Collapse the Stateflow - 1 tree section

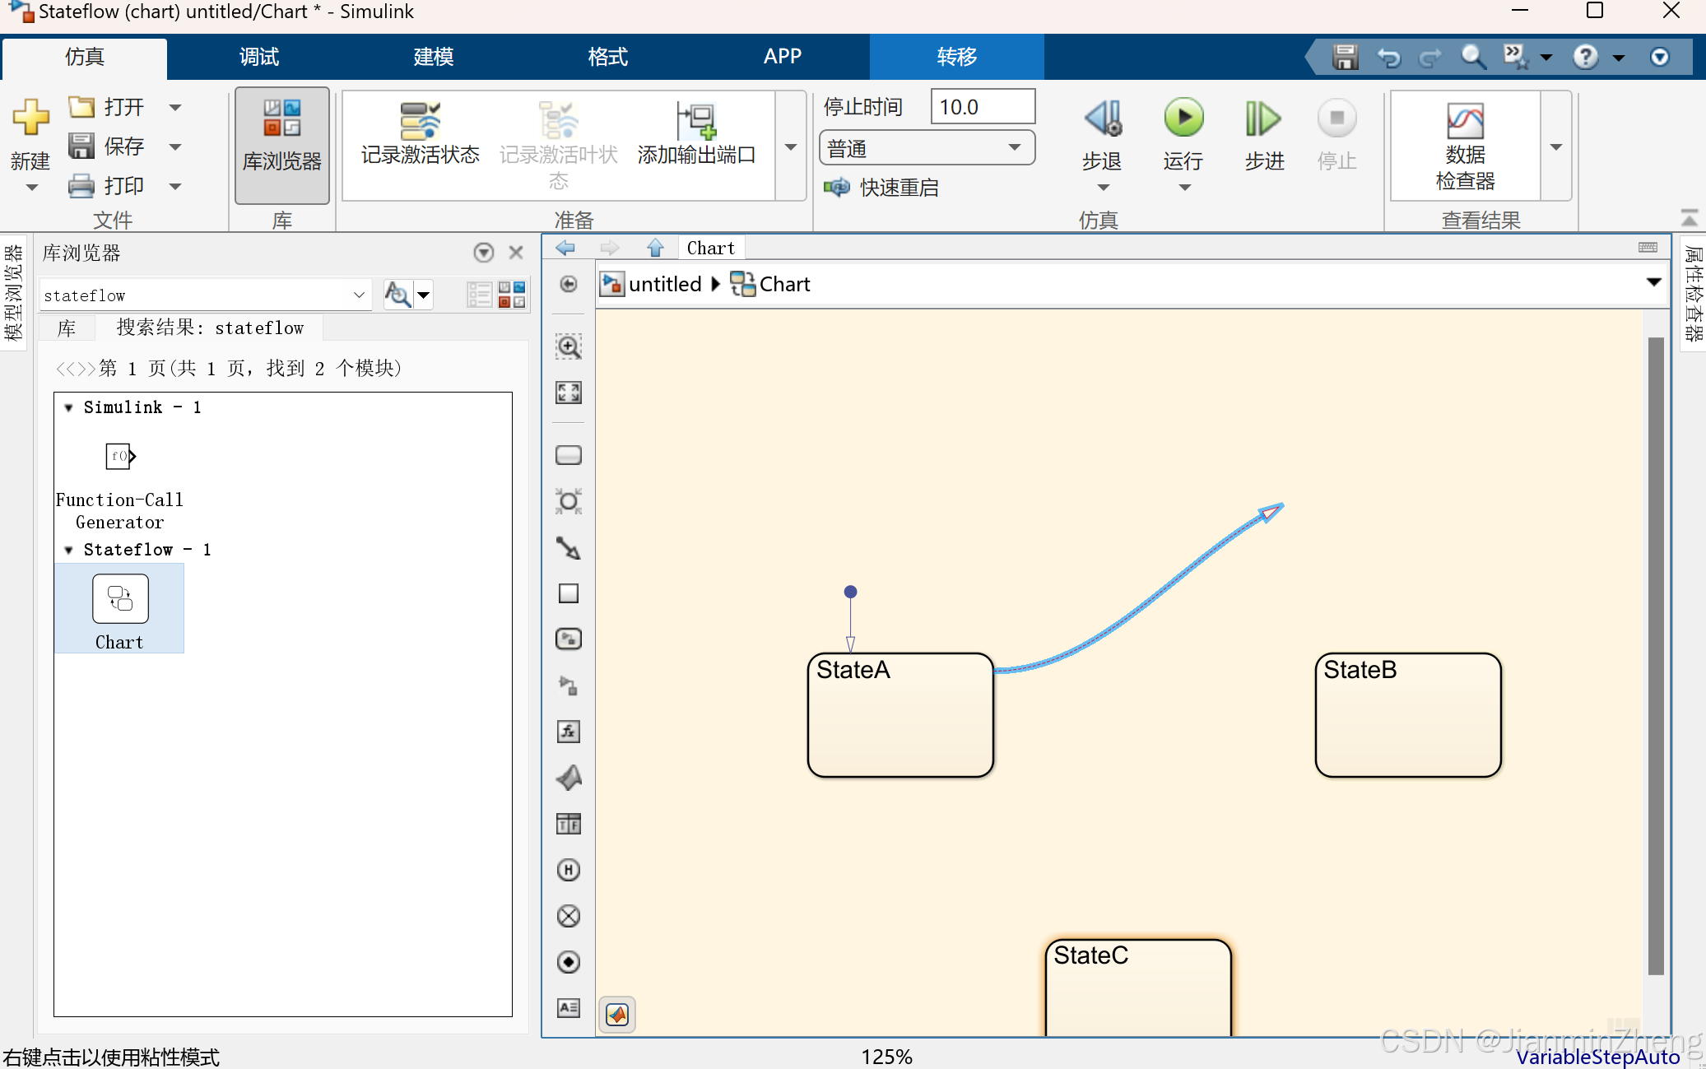(69, 549)
